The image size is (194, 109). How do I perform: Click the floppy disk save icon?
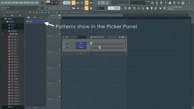click(x=170, y=3)
